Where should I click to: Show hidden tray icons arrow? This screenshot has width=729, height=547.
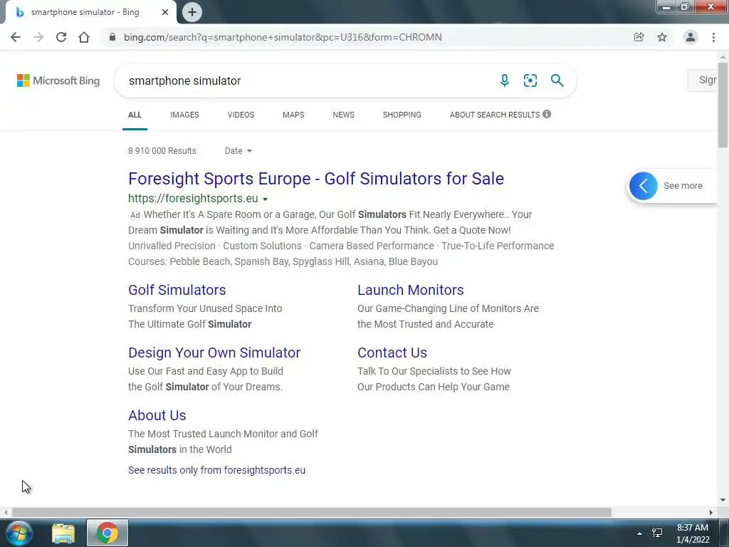point(639,533)
